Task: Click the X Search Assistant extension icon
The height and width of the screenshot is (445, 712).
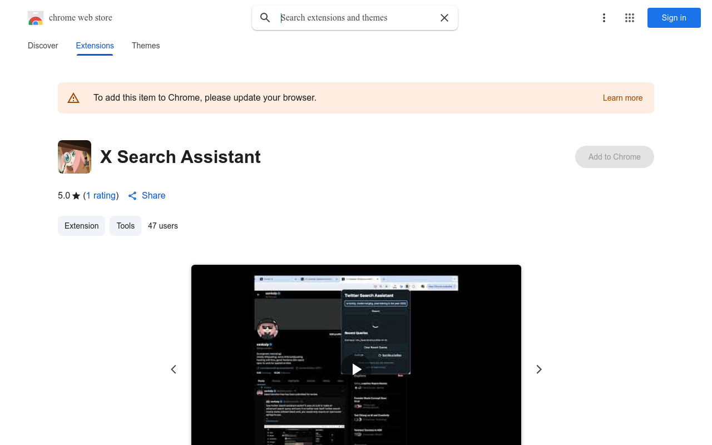Action: point(75,157)
